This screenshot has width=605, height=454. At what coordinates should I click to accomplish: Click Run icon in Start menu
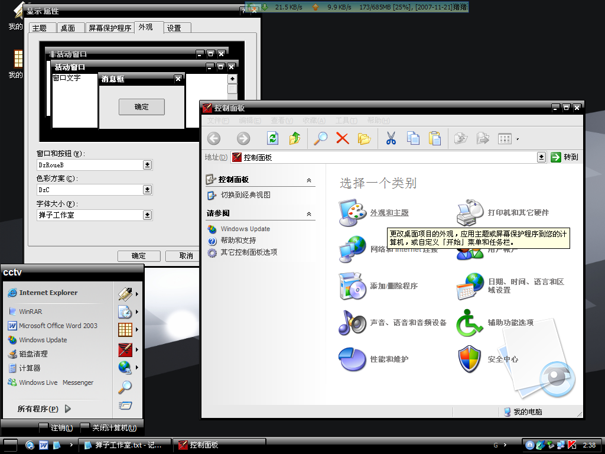click(x=125, y=406)
